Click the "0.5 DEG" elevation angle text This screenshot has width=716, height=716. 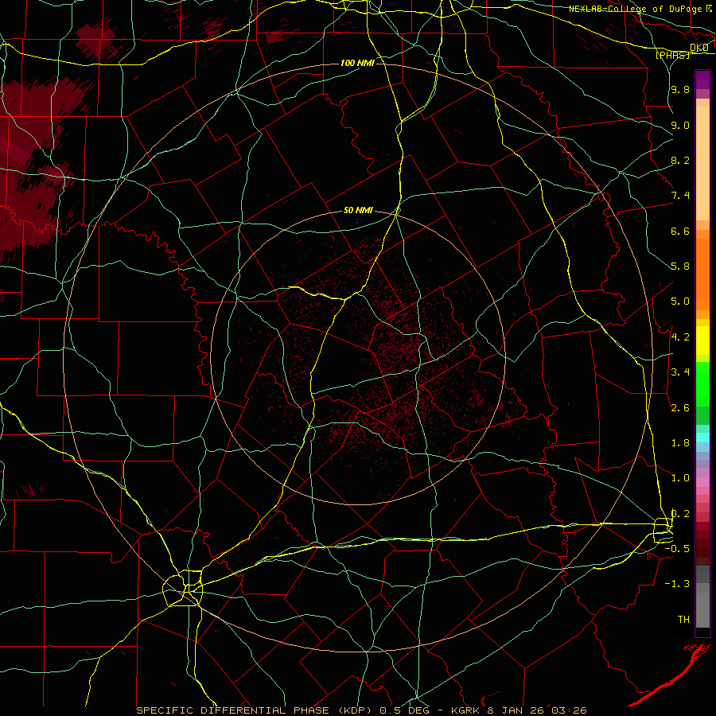405,710
